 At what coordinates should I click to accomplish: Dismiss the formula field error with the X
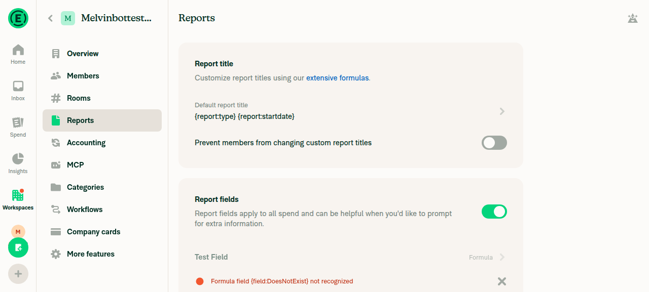tap(502, 281)
